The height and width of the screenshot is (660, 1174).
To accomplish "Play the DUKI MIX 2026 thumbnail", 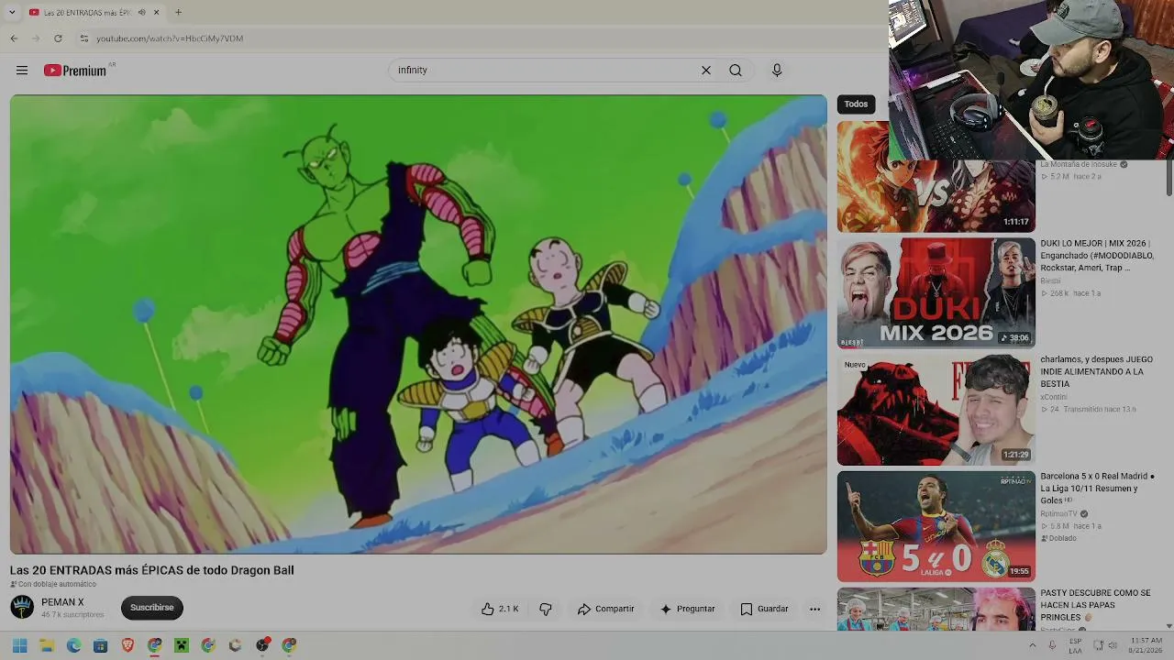I will [x=936, y=293].
